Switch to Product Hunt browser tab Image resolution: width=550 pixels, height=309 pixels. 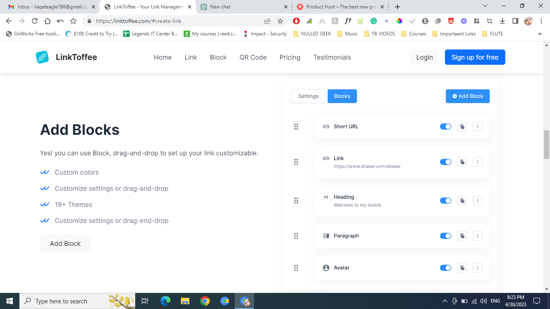[341, 7]
